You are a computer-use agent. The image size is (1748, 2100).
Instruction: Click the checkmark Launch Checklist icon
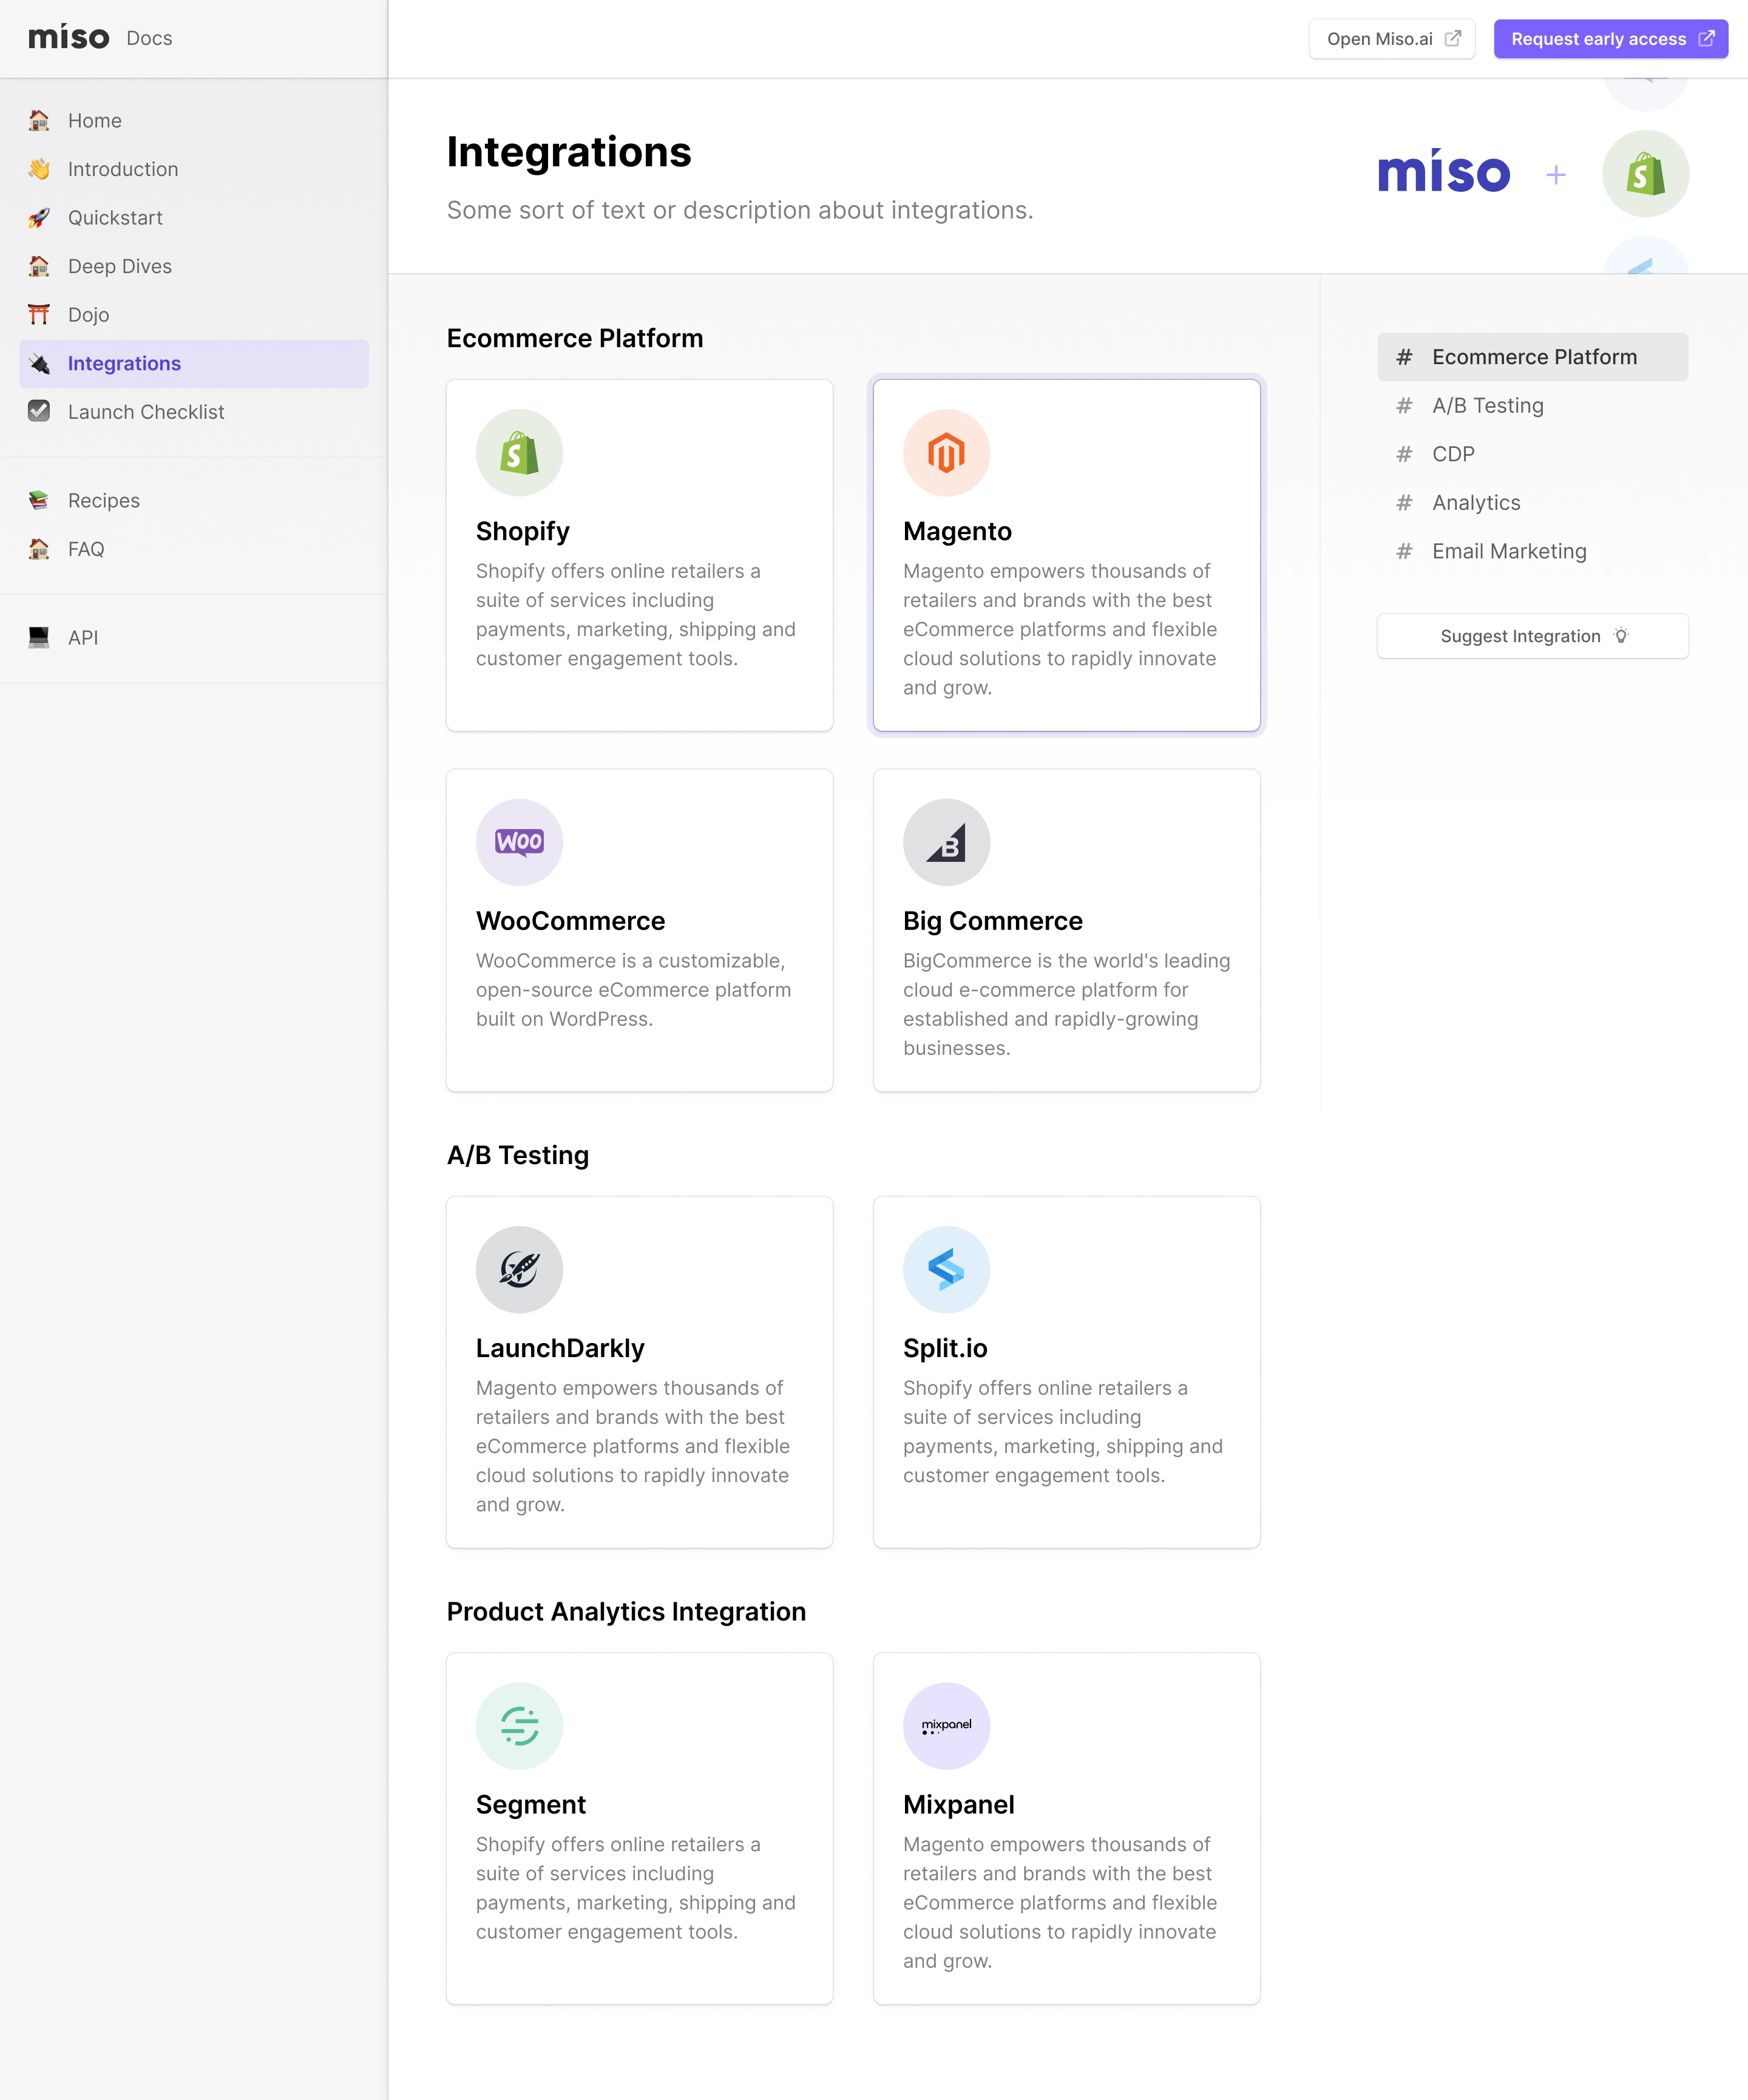(39, 411)
